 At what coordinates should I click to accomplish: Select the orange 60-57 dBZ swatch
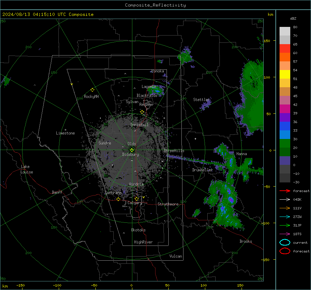click(x=285, y=57)
